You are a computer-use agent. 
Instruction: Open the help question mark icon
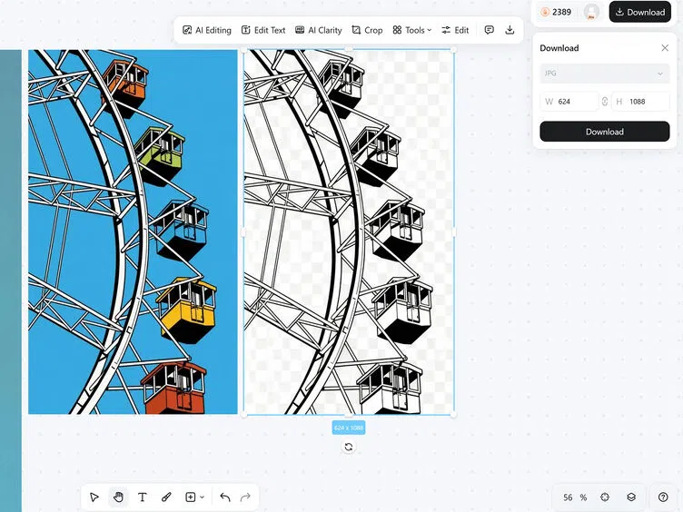(x=663, y=497)
